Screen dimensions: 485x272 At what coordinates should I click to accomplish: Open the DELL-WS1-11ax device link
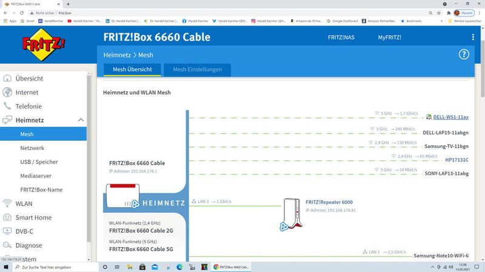tap(450, 117)
